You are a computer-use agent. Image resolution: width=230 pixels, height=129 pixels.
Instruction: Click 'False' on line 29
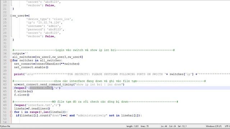pos(50,36)
